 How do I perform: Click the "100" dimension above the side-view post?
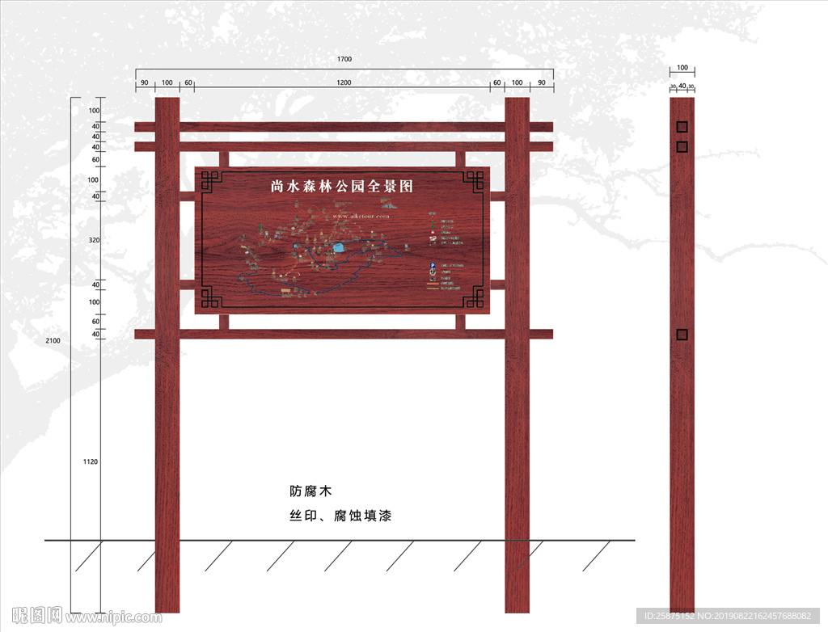(682, 68)
